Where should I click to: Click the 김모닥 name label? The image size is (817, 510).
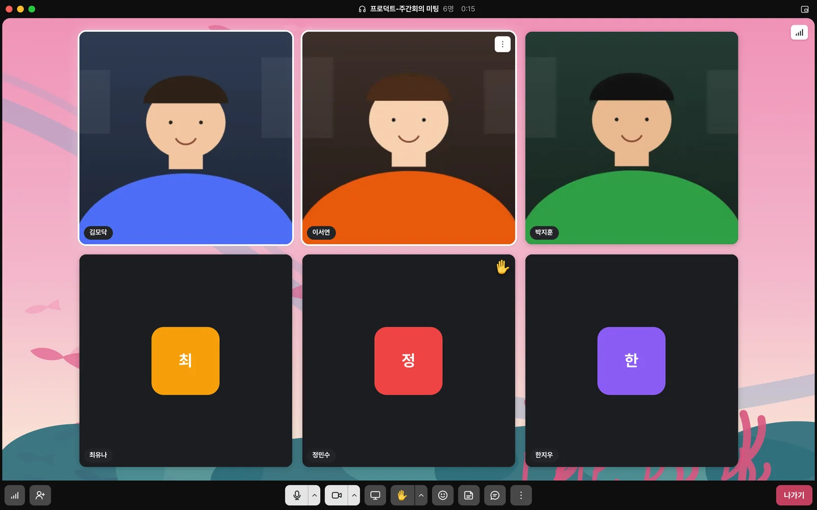click(98, 233)
